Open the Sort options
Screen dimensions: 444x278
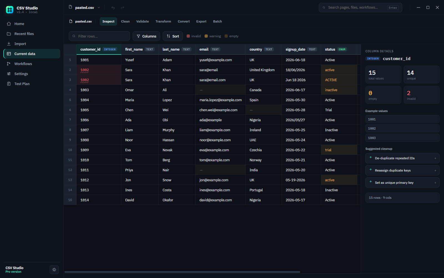173,36
